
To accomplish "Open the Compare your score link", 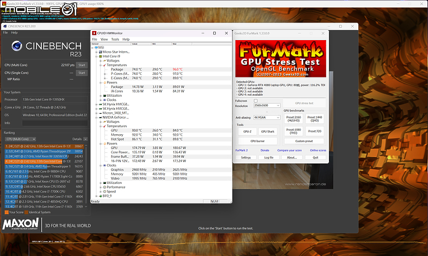I will 289,150.
